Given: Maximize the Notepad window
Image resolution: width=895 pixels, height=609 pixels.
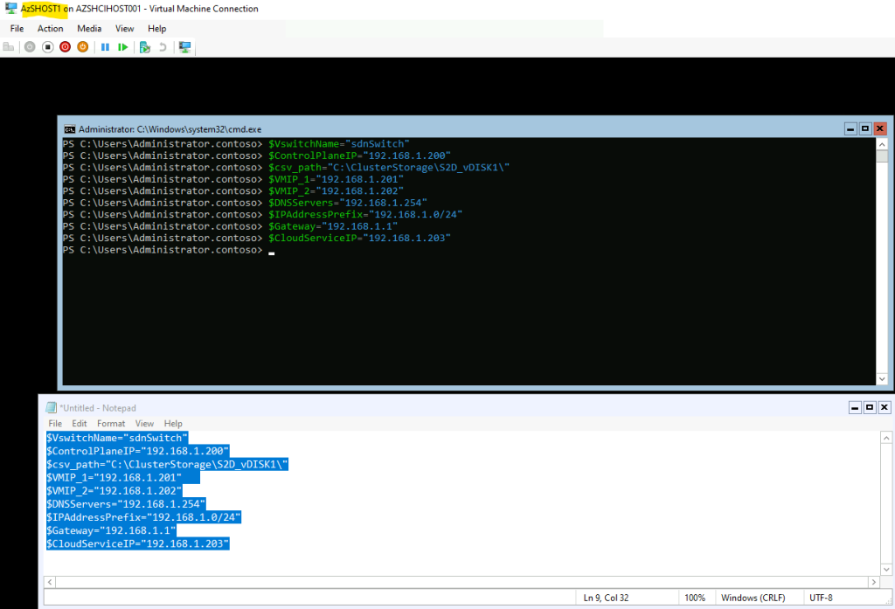Looking at the screenshot, I should click(870, 407).
